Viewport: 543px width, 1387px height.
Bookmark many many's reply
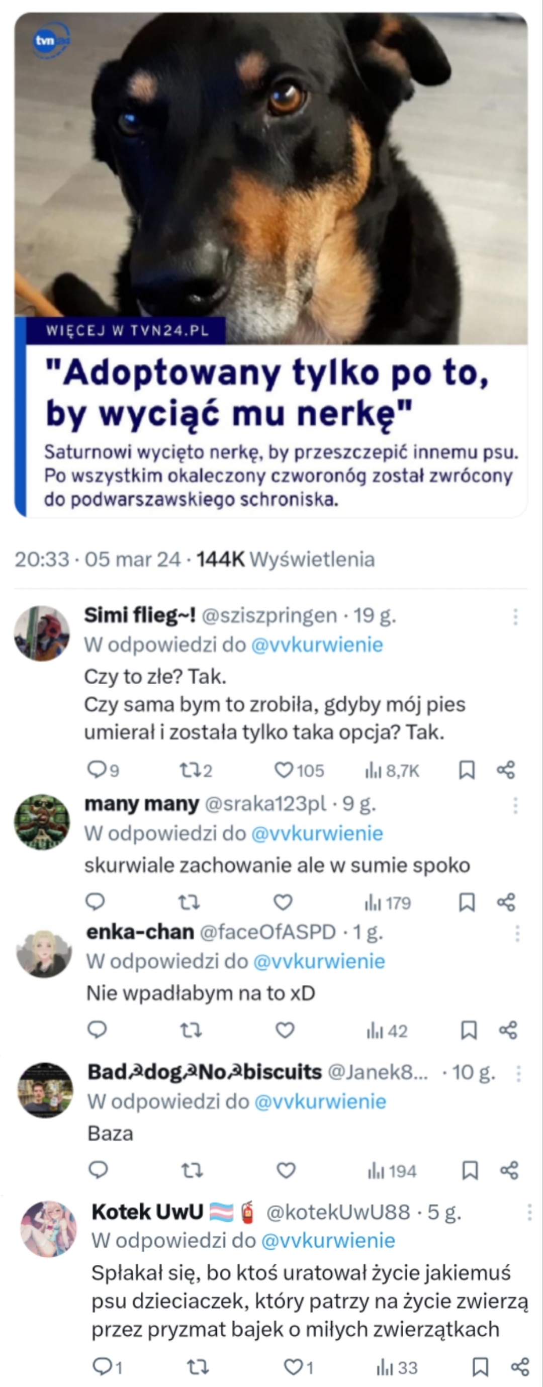click(x=467, y=902)
